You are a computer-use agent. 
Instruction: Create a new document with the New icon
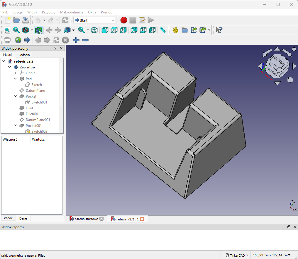tap(7, 20)
